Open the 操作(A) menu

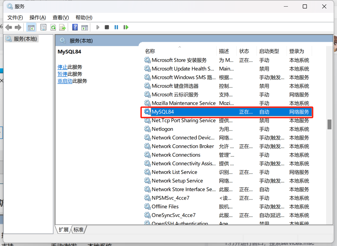38,17
